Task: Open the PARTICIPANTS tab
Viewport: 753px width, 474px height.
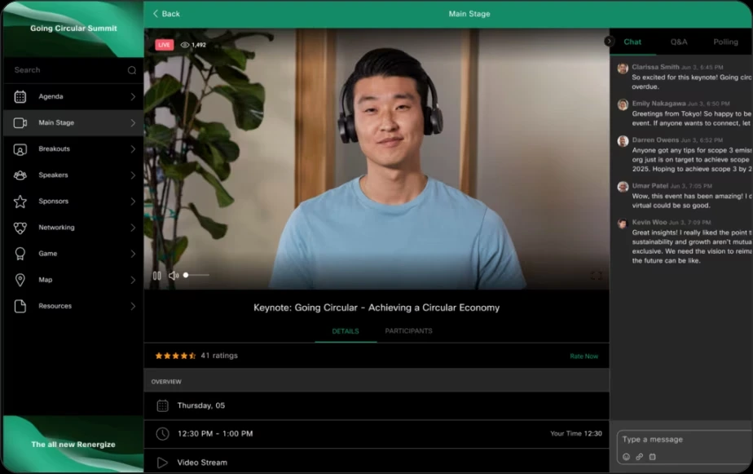Action: click(408, 331)
